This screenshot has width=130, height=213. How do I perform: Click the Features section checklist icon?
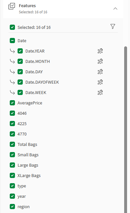[12, 6]
